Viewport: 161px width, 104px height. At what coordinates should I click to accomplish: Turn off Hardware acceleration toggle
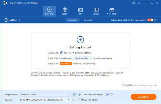(150, 20)
